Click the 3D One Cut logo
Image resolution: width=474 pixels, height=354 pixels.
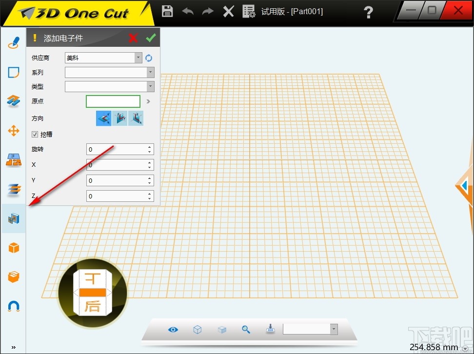click(x=74, y=13)
